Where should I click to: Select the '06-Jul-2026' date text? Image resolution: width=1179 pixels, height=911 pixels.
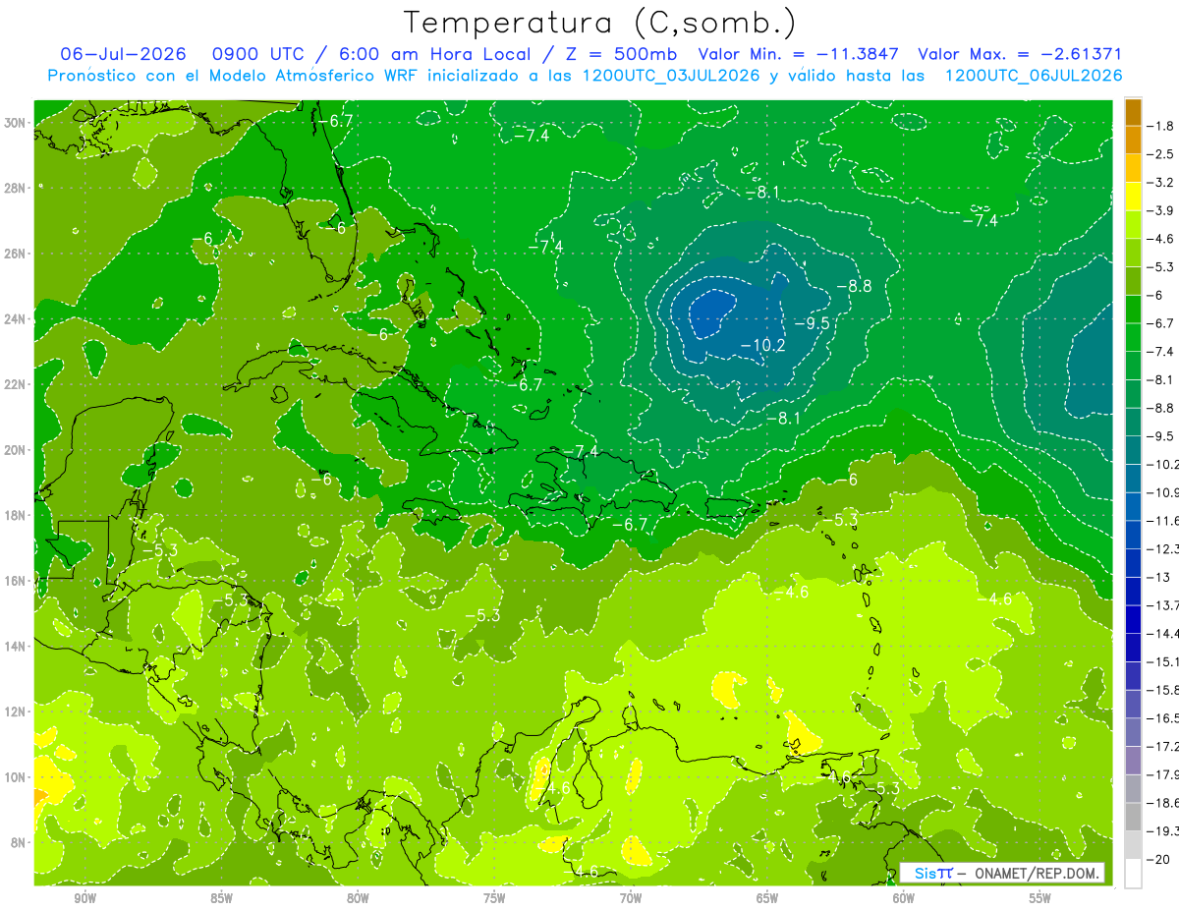click(x=123, y=54)
